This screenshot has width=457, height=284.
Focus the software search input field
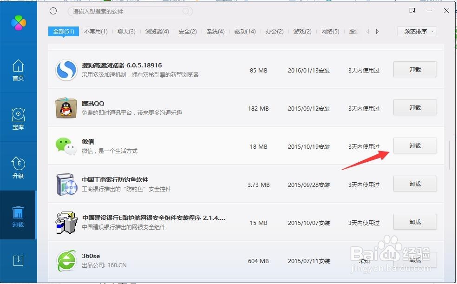(130, 11)
